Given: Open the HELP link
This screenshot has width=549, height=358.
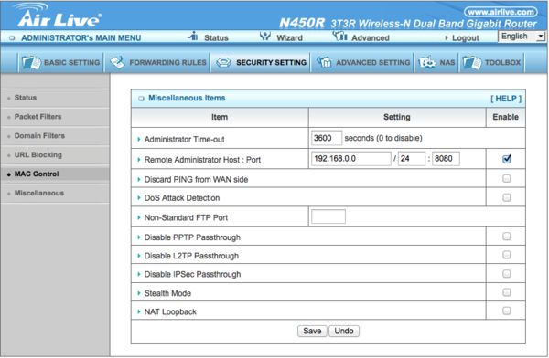Looking at the screenshot, I should click(506, 99).
